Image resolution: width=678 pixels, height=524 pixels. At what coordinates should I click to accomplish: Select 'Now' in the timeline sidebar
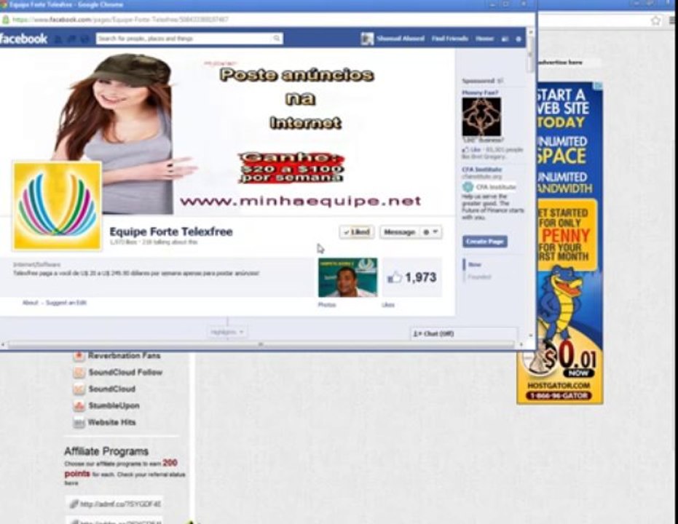474,264
